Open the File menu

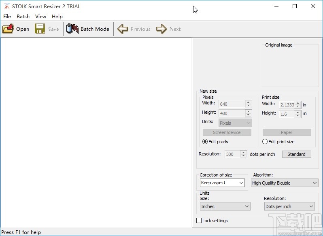[x=7, y=17]
